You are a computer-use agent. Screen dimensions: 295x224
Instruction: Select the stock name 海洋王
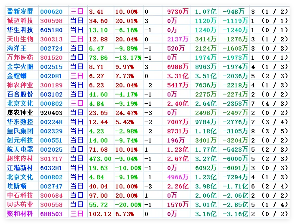(17, 48)
